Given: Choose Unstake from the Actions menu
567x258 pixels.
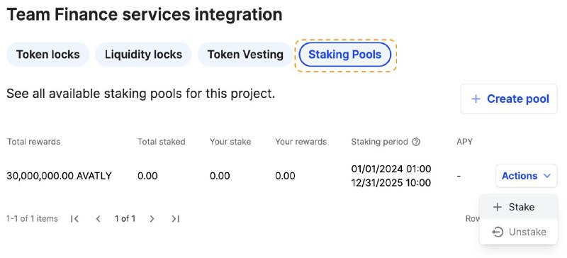Looking at the screenshot, I should [518, 232].
